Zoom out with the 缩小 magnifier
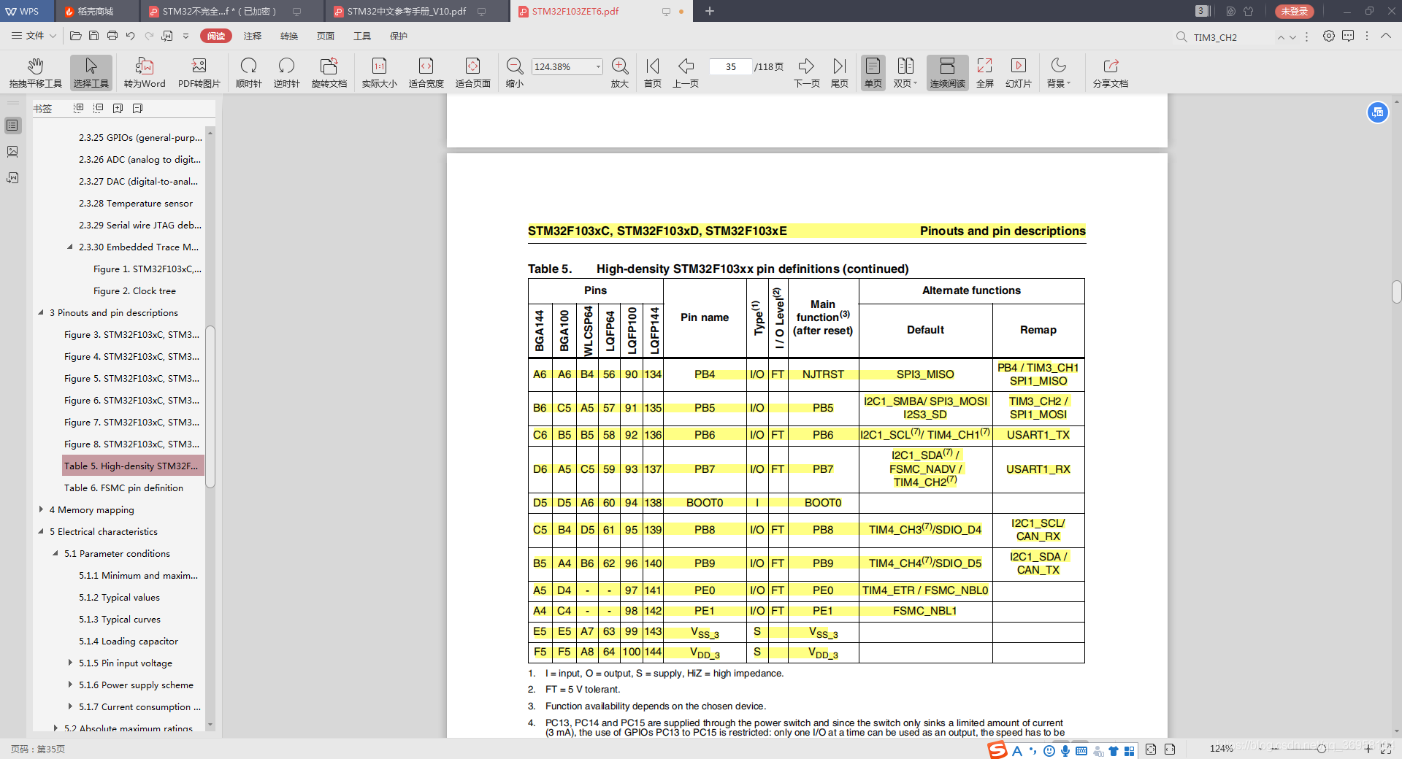 515,73
